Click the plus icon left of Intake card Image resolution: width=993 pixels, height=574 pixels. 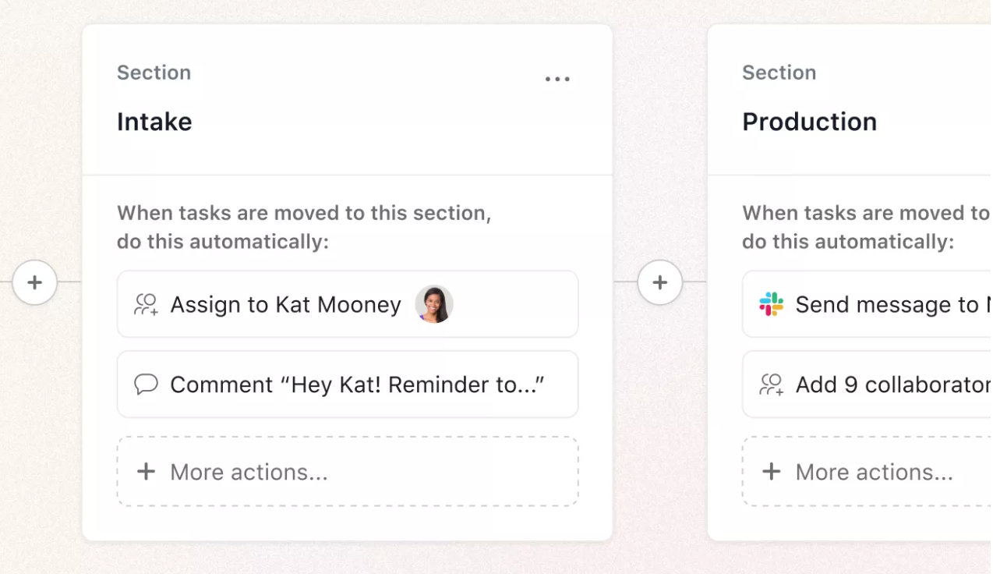(x=35, y=282)
